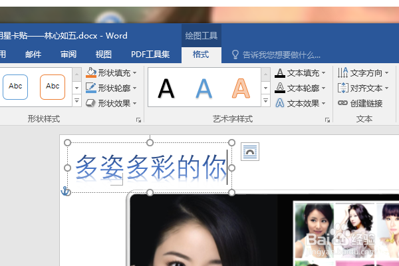Open Text Outline dropdown arrow
The width and height of the screenshot is (399, 266).
click(323, 88)
